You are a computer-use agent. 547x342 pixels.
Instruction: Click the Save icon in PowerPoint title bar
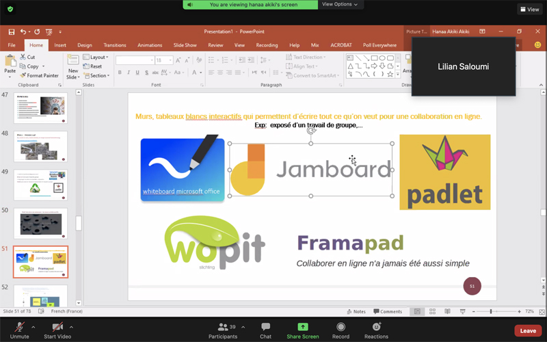[12, 31]
